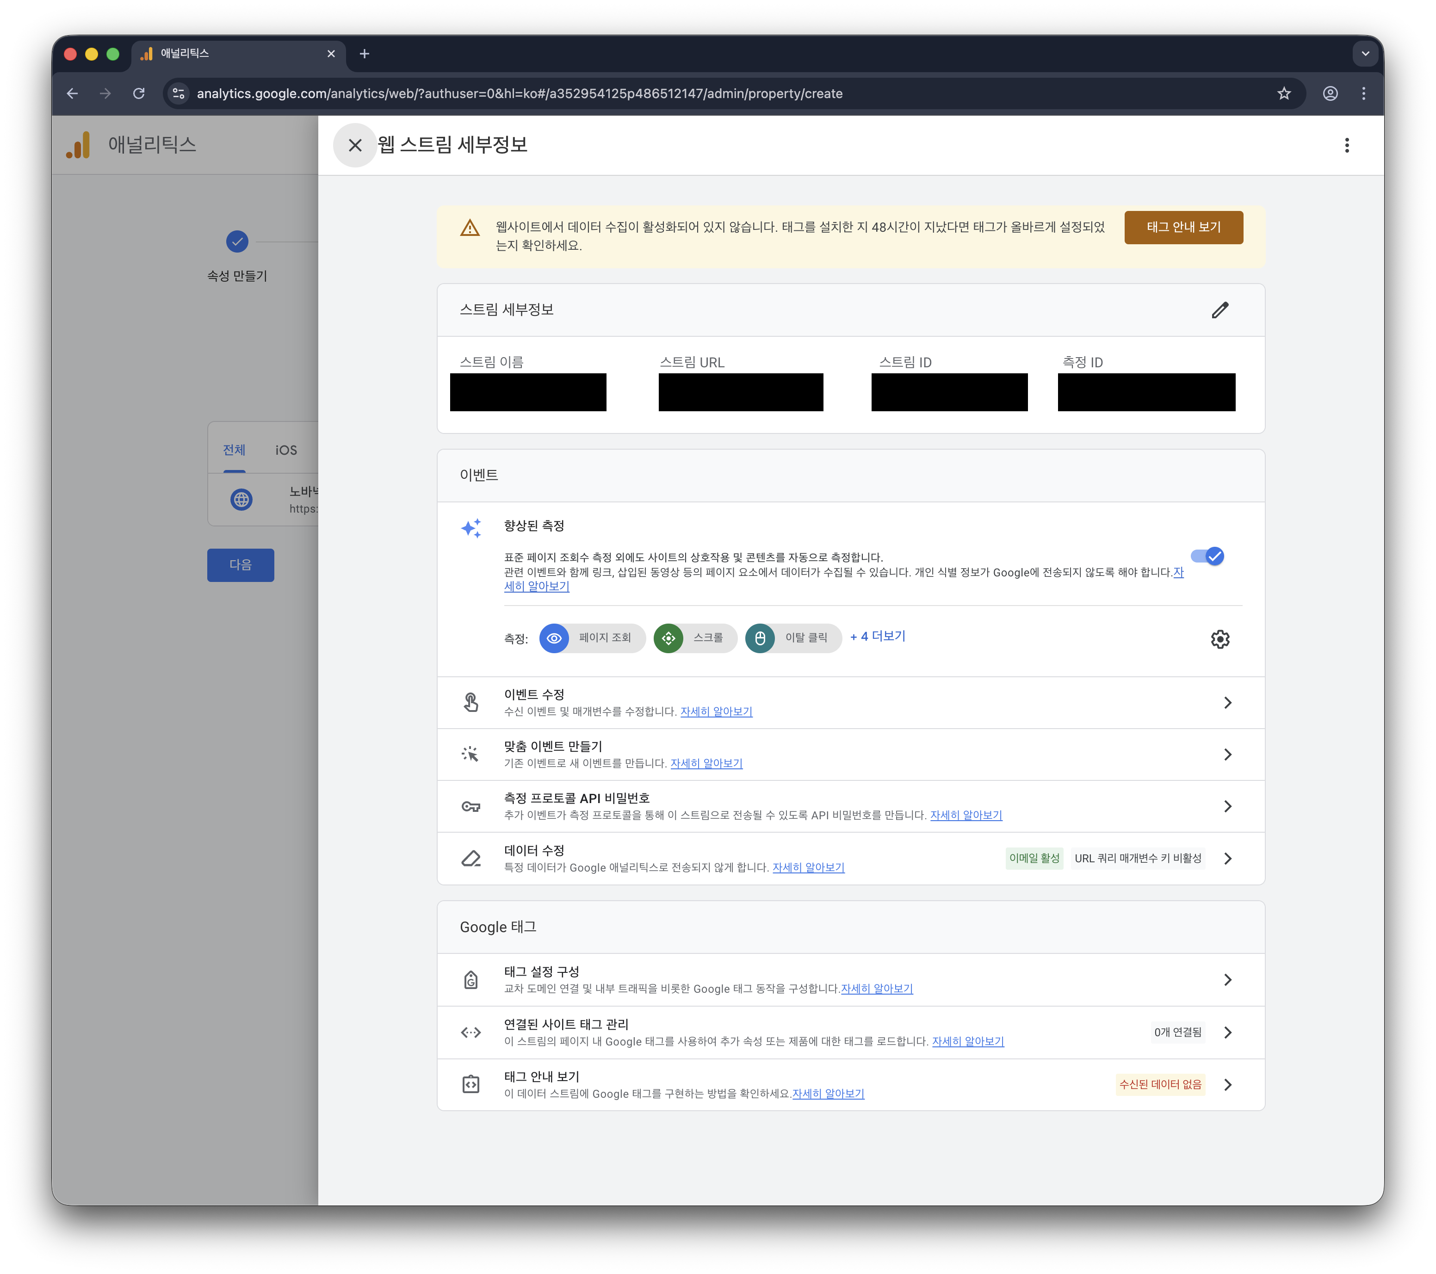Viewport: 1436px width, 1274px height.
Task: Open the 데이터 수정 row
Action: 1227,858
